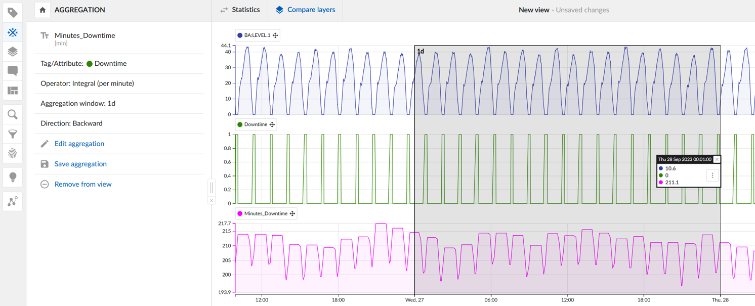Click 'Operator: Integral (per minute)' text

(88, 83)
